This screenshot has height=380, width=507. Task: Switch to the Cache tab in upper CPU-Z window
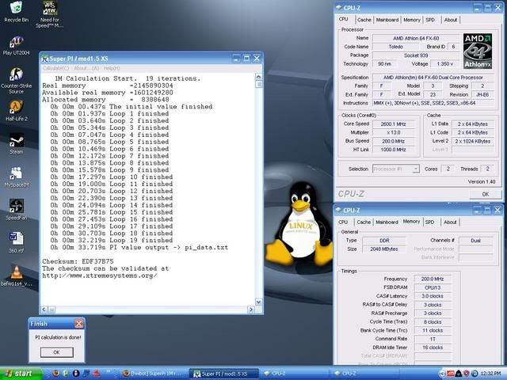[x=364, y=20]
